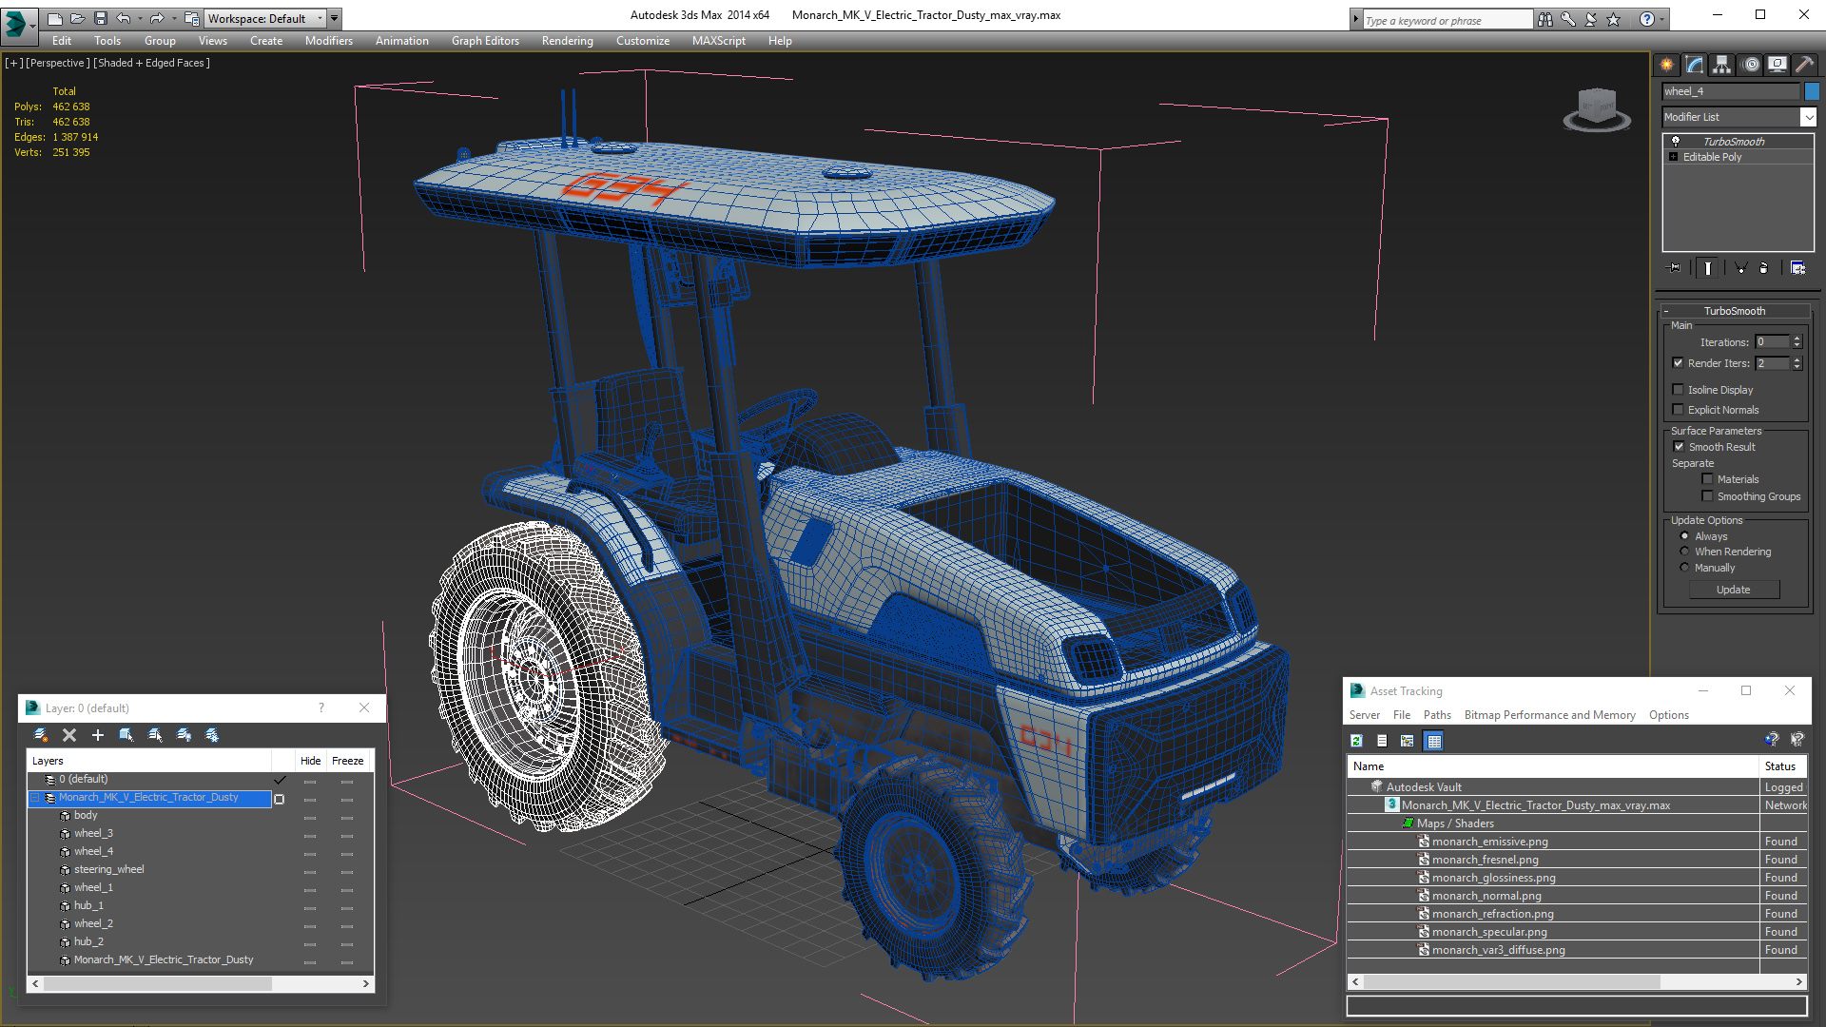Open the Rendering menu
This screenshot has width=1826, height=1027.
pos(568,41)
